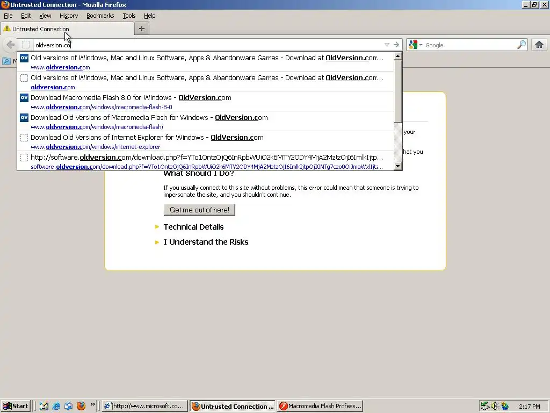Open the Help menu
550x413 pixels.
pyautogui.click(x=149, y=16)
